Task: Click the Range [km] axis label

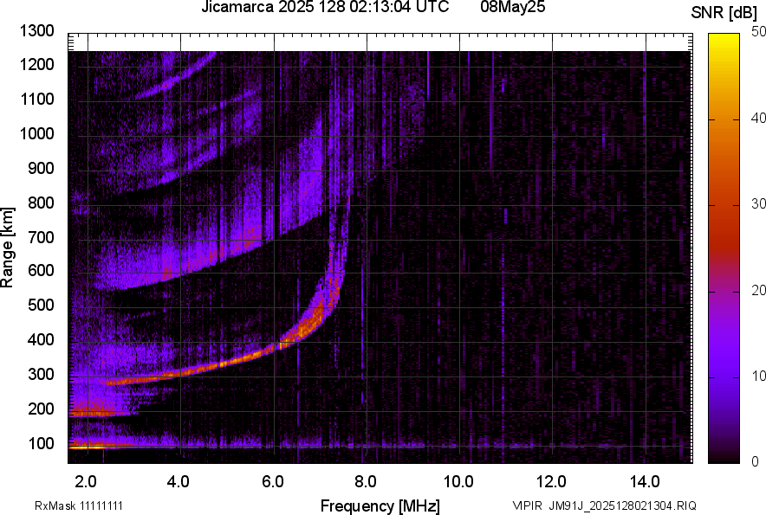Action: [7, 248]
